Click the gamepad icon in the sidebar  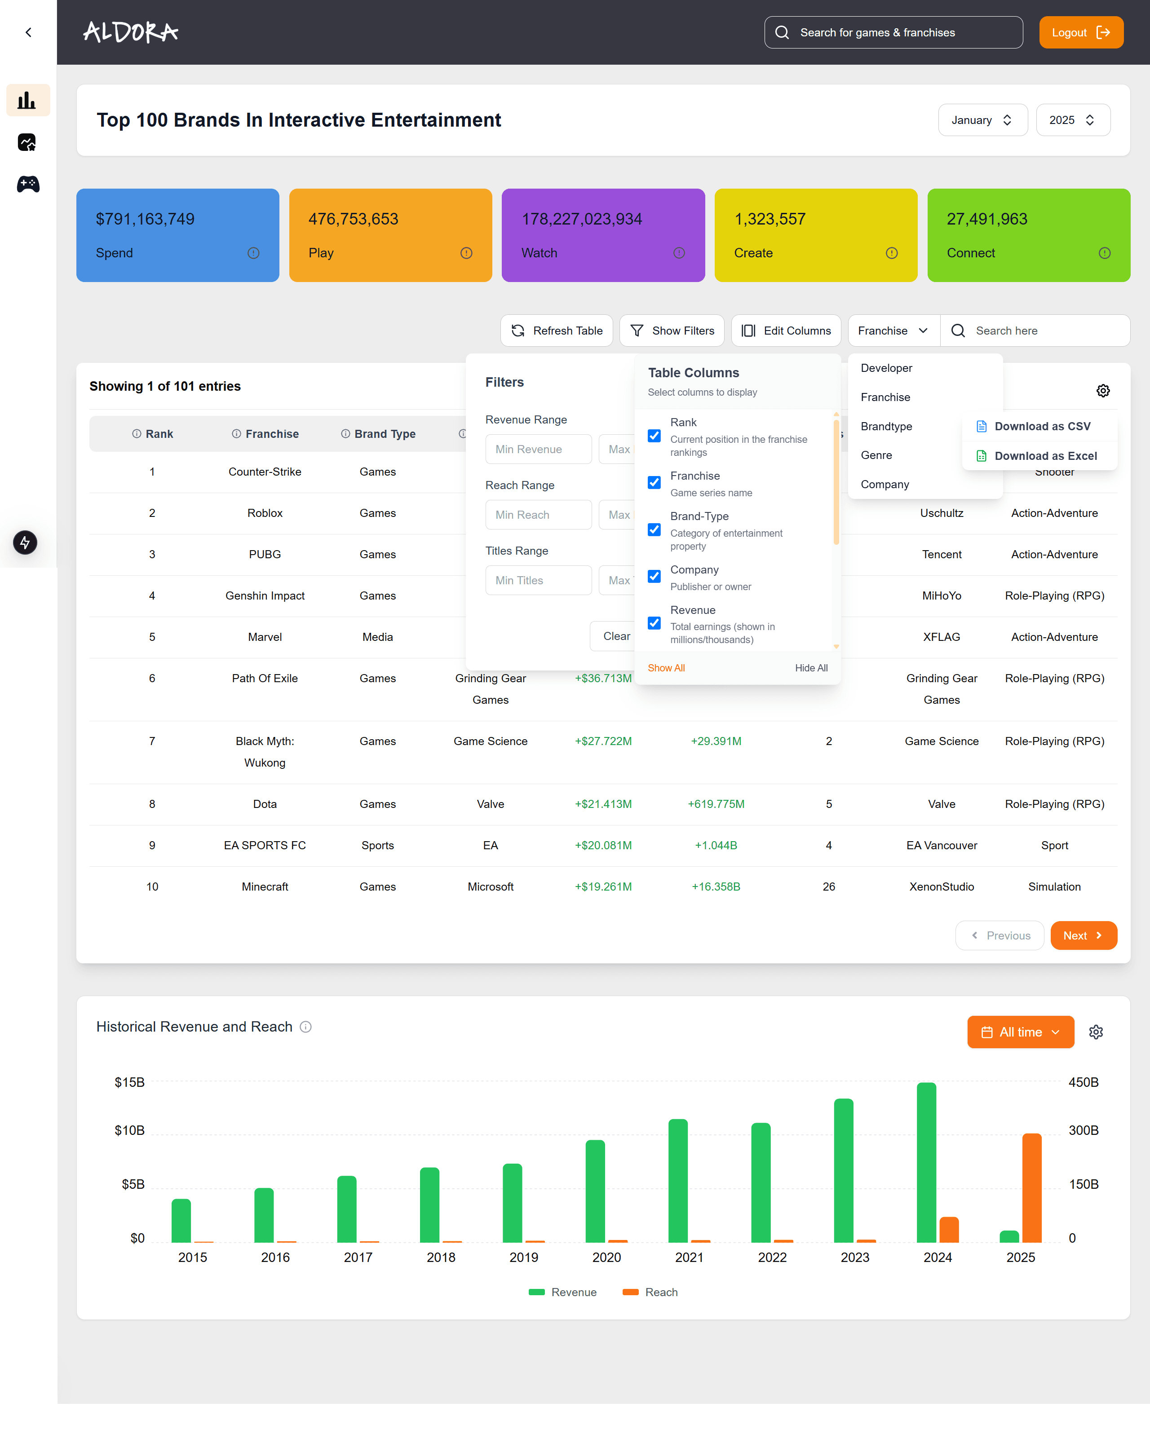click(27, 185)
